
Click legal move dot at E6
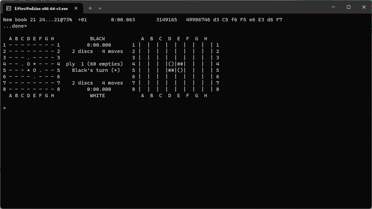[x=34, y=77]
